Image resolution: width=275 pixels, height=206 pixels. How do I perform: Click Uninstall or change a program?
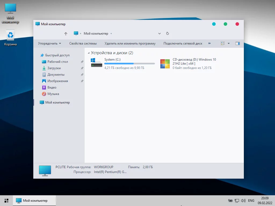pos(130,43)
